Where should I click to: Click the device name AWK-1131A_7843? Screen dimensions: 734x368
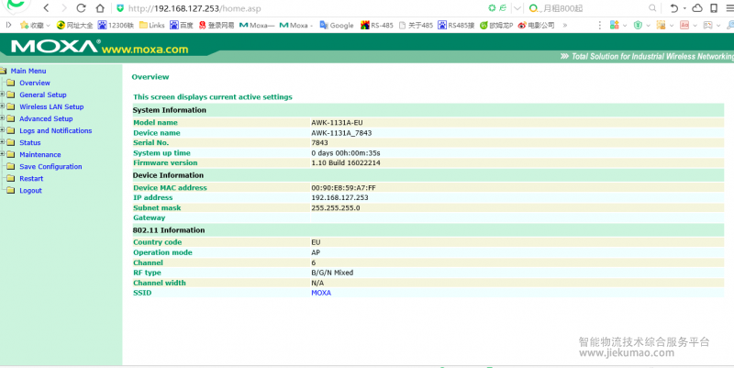[341, 133]
